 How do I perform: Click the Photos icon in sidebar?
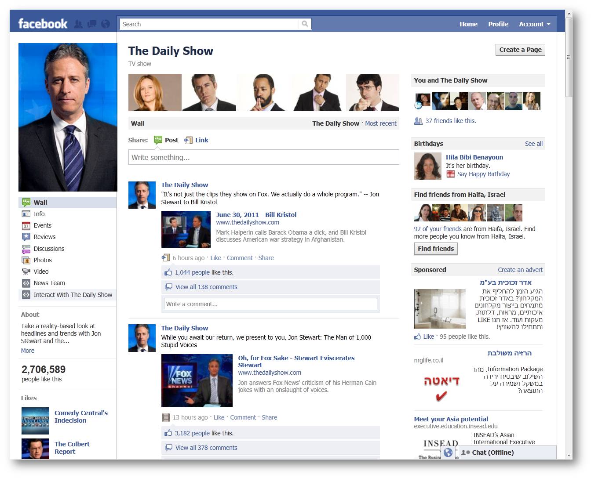click(x=26, y=260)
